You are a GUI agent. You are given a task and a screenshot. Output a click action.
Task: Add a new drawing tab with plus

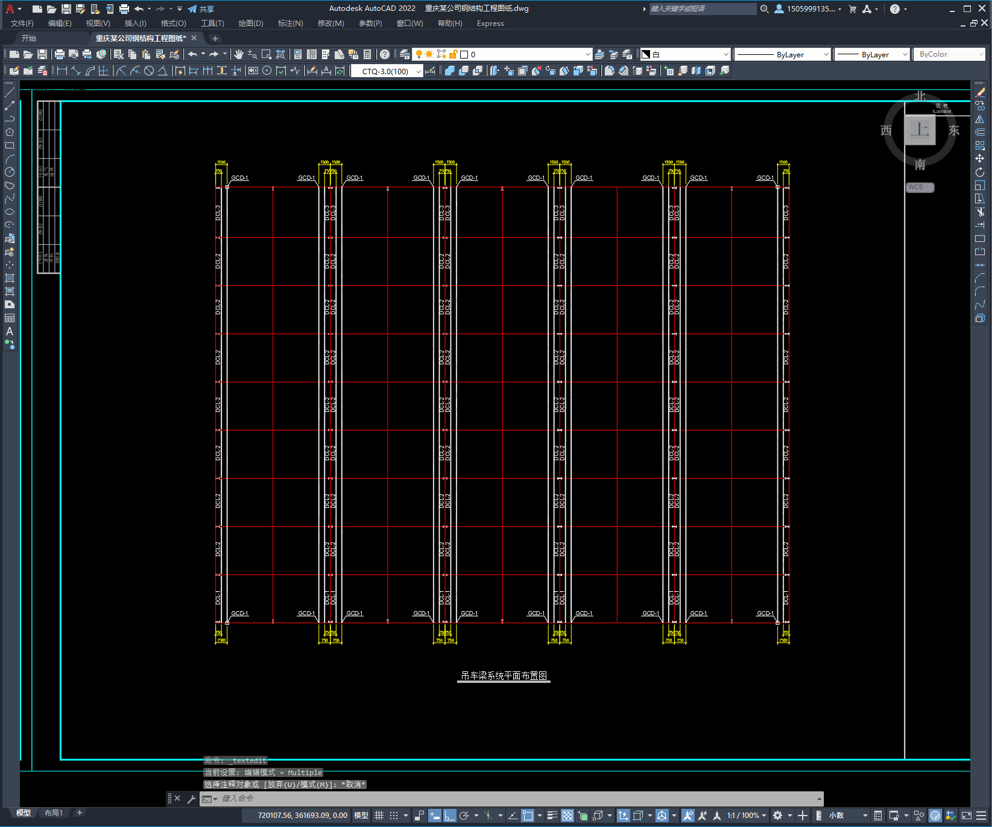215,39
